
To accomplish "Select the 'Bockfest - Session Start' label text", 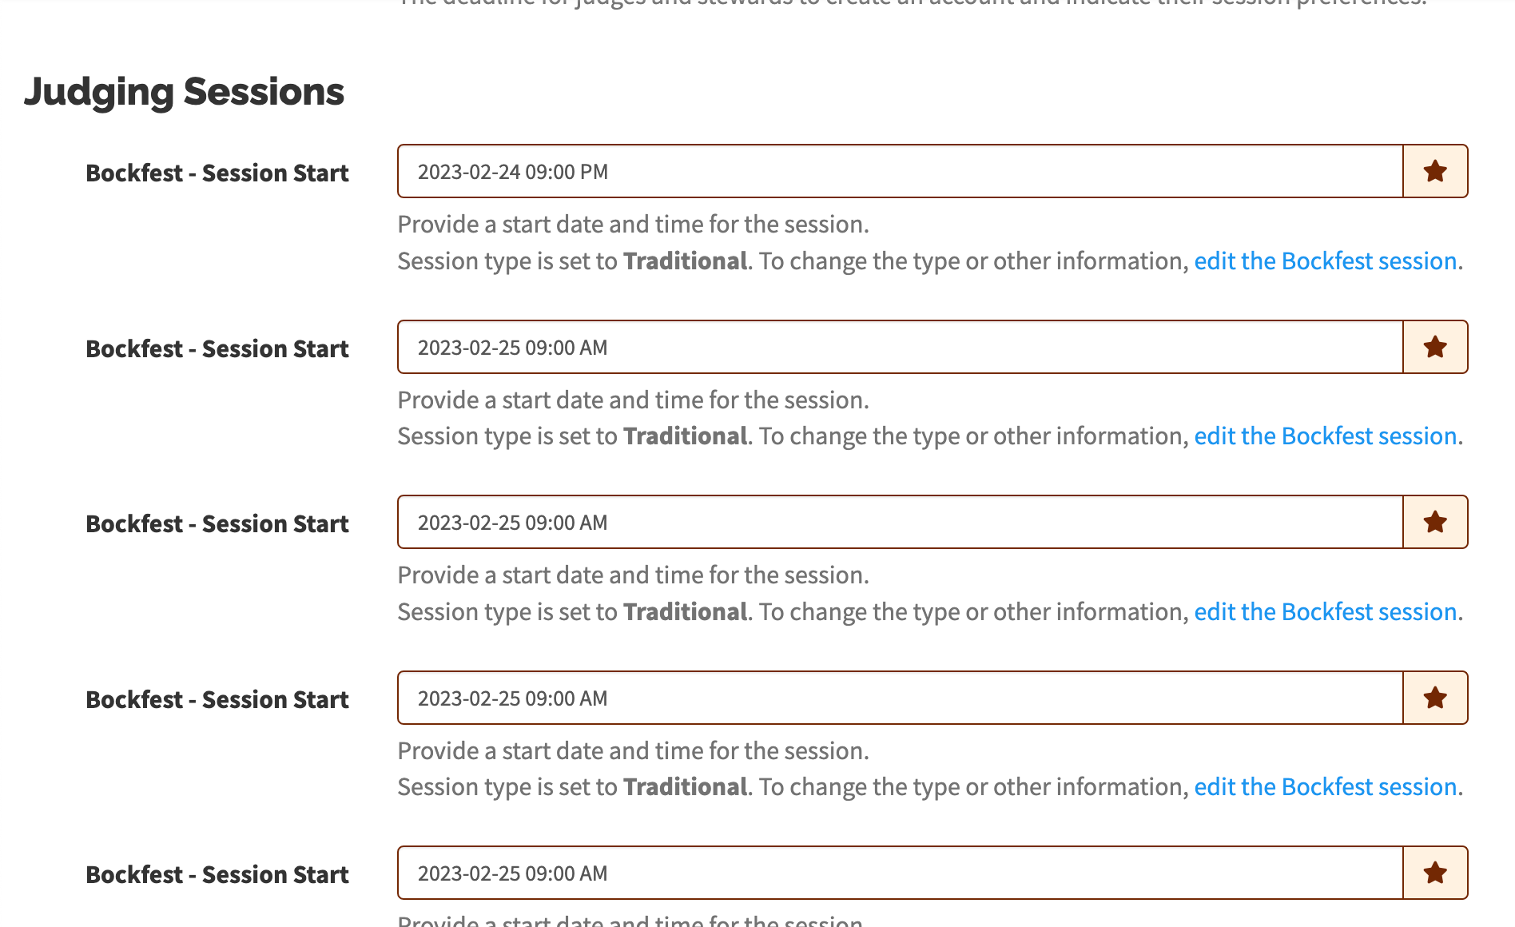I will click(x=217, y=173).
